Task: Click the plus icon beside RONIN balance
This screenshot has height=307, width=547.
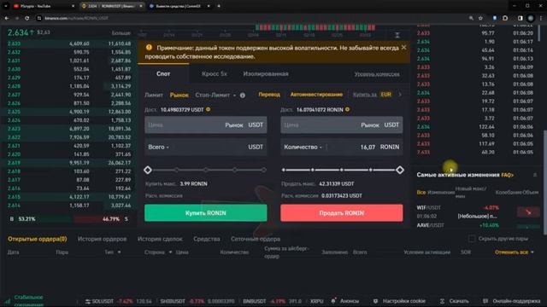Action: click(348, 109)
